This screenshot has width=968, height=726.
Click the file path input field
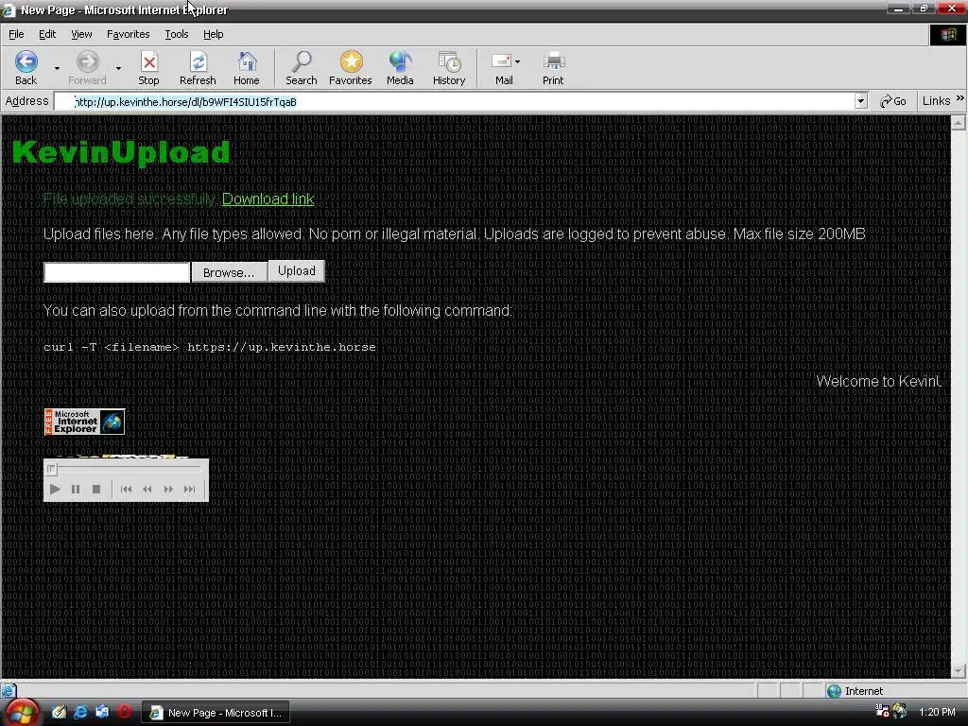pyautogui.click(x=116, y=272)
